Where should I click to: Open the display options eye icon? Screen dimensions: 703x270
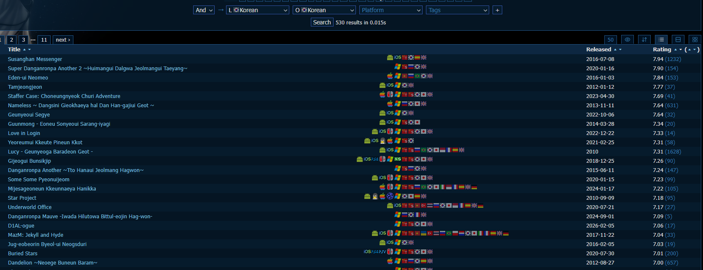(x=628, y=40)
